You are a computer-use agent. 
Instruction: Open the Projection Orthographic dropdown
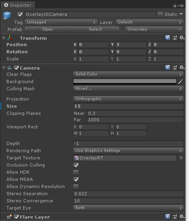pos(128,99)
